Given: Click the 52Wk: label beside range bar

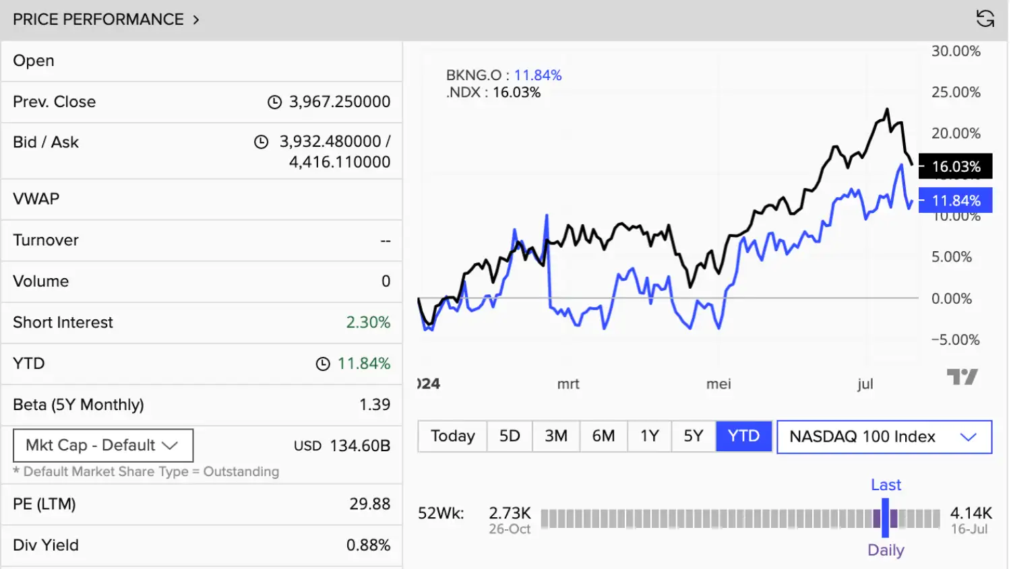Looking at the screenshot, I should point(441,513).
